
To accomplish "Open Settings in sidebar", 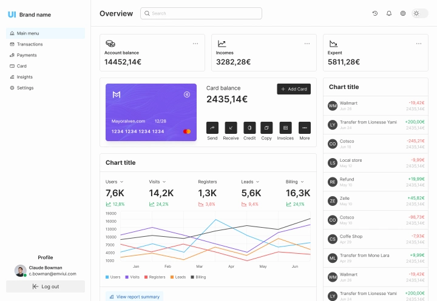I will [x=46, y=88].
